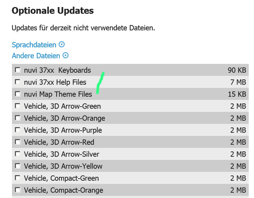Click the Andere Dateien link
This screenshot has width=254, height=198.
pos(36,56)
